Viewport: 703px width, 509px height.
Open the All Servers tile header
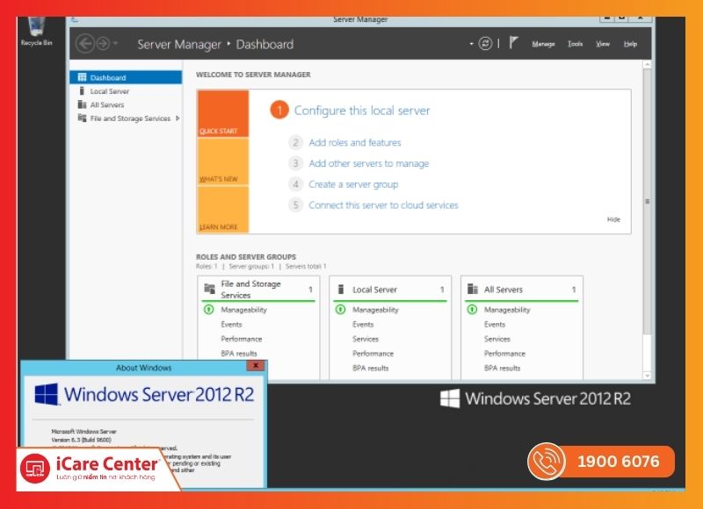522,290
